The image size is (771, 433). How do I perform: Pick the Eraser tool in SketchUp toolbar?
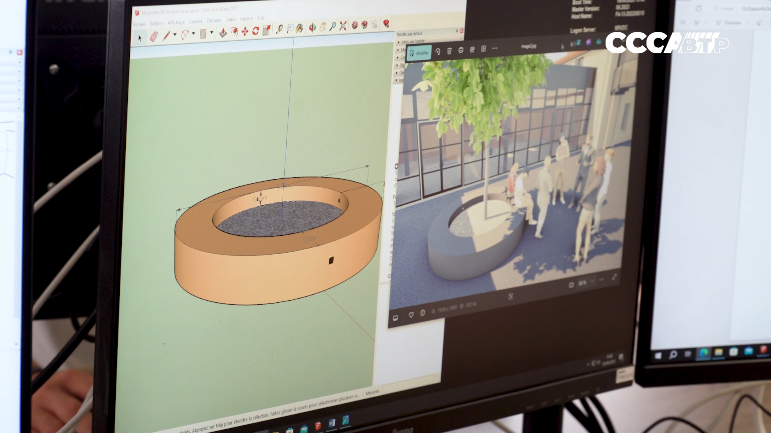154,37
